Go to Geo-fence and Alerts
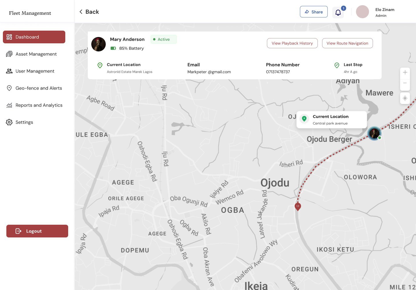The width and height of the screenshot is (416, 290). 34,88
